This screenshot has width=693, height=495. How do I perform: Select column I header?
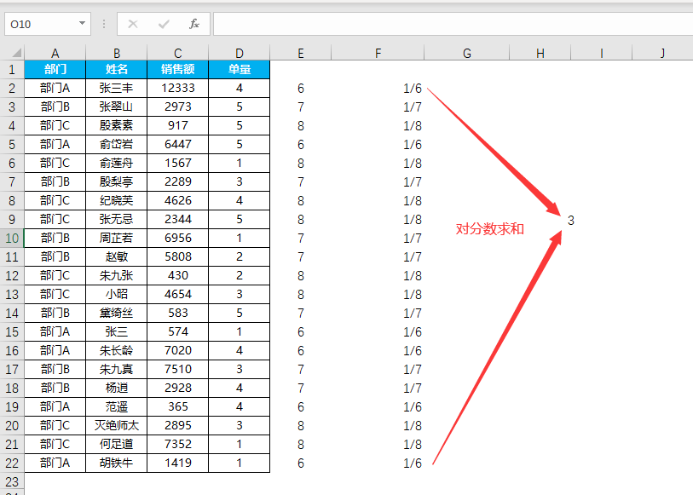click(x=602, y=53)
